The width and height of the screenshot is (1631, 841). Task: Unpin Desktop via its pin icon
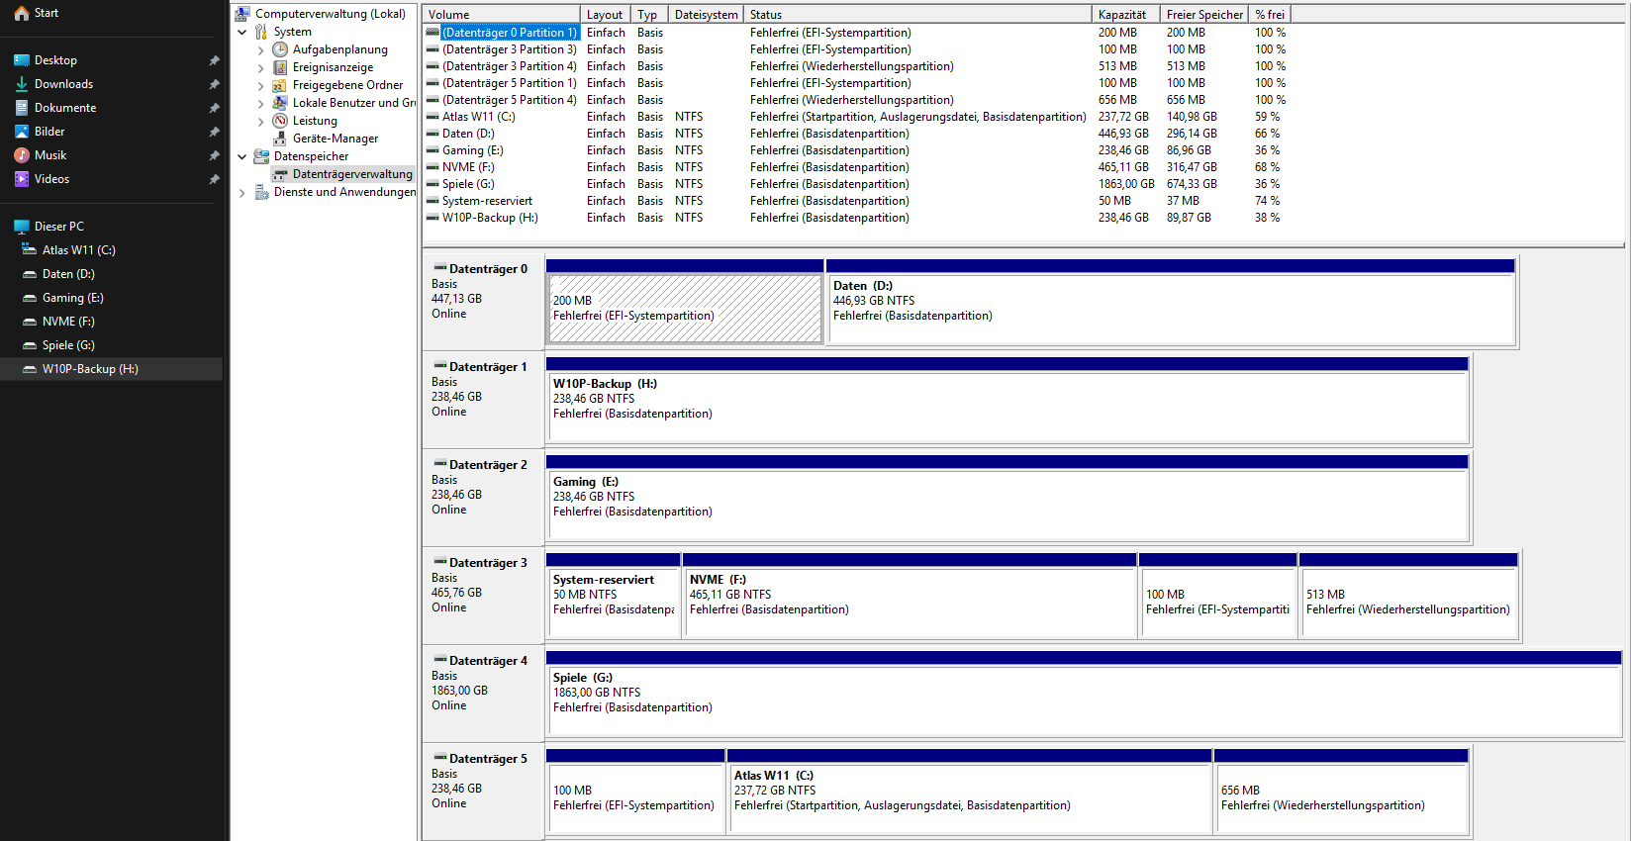click(214, 60)
